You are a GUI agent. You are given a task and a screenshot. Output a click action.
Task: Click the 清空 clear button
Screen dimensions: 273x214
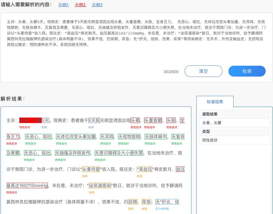coord(203,71)
